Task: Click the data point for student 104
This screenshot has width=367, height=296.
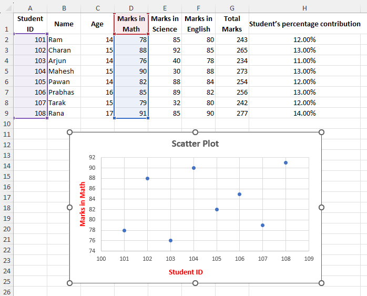Action: [x=193, y=168]
